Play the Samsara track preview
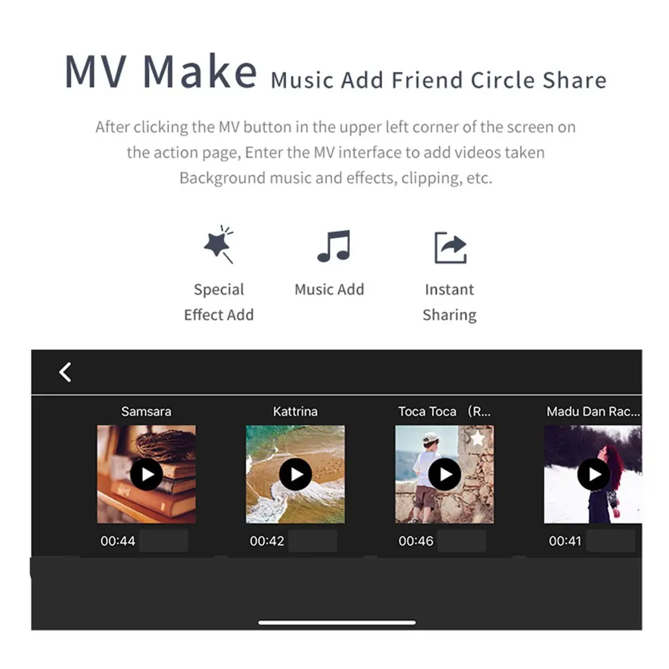Viewport: 669px width, 669px height. pos(146,474)
